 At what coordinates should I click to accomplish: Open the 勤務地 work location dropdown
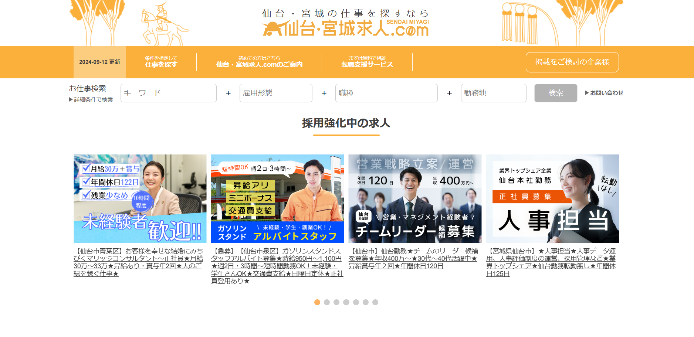tap(493, 93)
